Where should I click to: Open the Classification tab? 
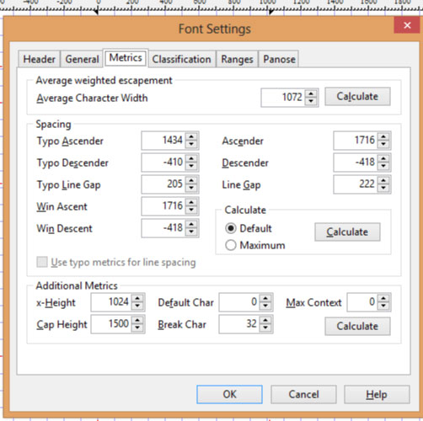181,59
